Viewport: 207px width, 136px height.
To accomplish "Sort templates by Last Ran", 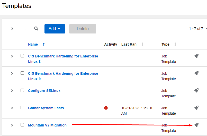I will point(142,44).
